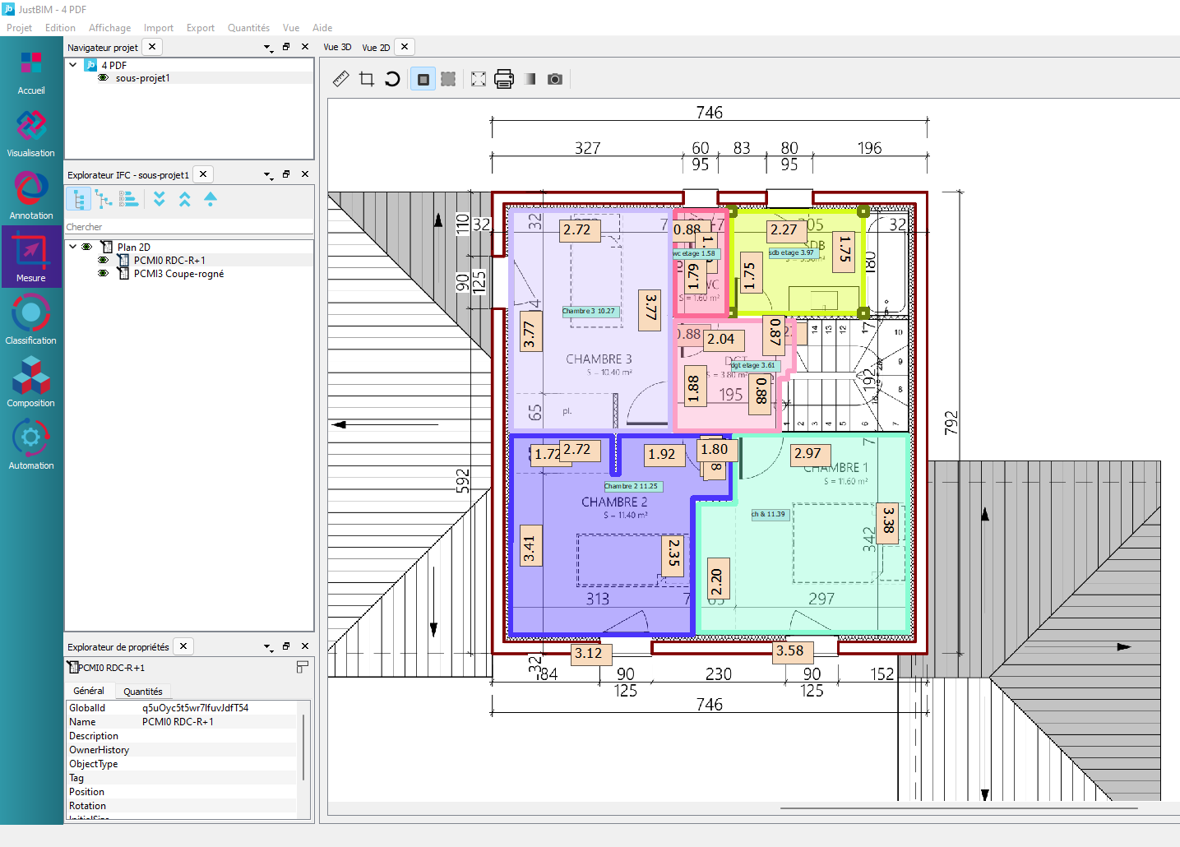The image size is (1180, 847).
Task: Collapse the 4 PDF project node
Action: pyautogui.click(x=73, y=65)
